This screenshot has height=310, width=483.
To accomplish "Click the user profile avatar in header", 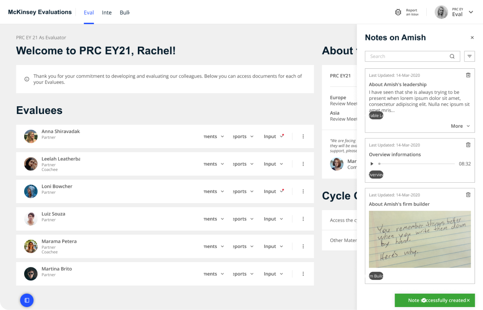I will tap(441, 12).
